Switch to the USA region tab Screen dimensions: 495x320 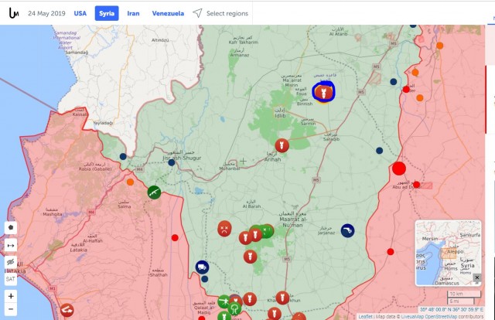80,13
